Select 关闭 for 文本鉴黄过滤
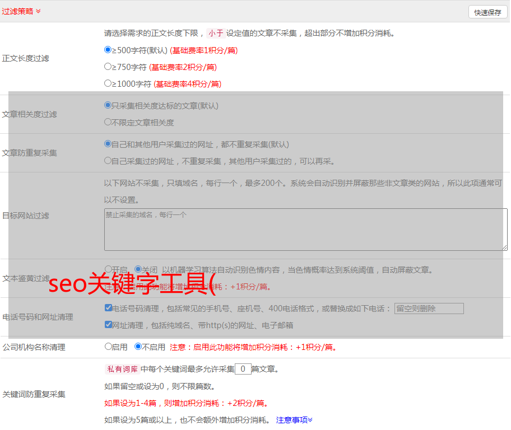Screen dimensions: 511x430 138,269
